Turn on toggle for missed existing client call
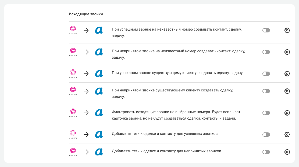The height and width of the screenshot is (167, 299). [x=266, y=91]
